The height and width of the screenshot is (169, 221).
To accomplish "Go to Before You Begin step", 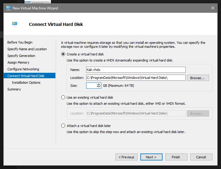I will 20,42.
